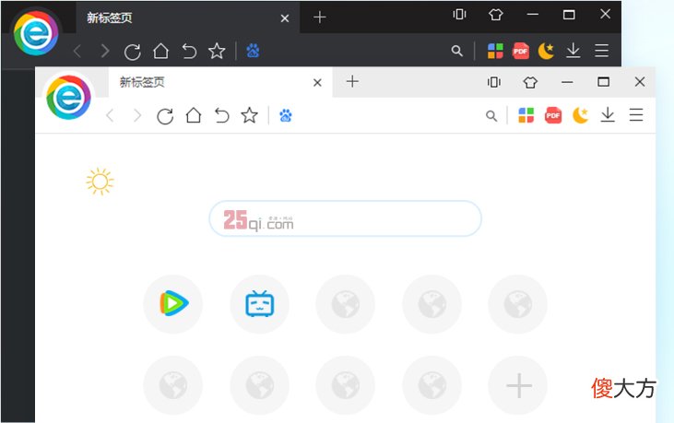Click the red PDF icon in light window

tap(553, 115)
